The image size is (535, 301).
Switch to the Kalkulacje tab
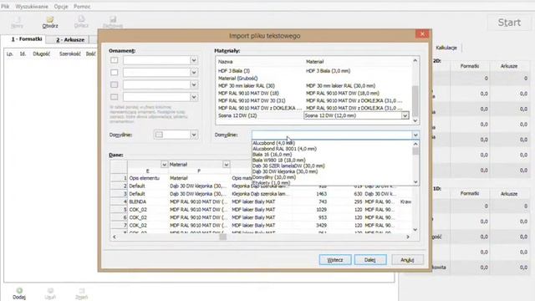[x=446, y=48]
